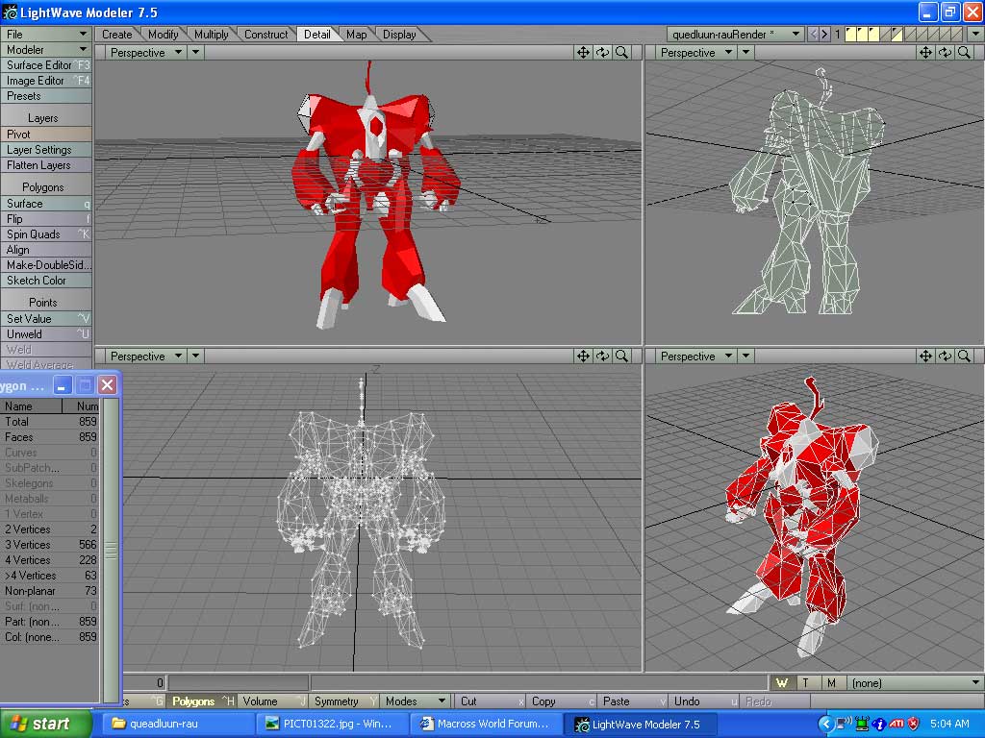Open the Modes dropdown

[x=416, y=701]
